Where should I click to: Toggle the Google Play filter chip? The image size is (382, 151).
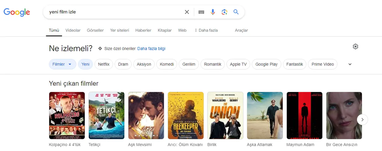pos(266,64)
